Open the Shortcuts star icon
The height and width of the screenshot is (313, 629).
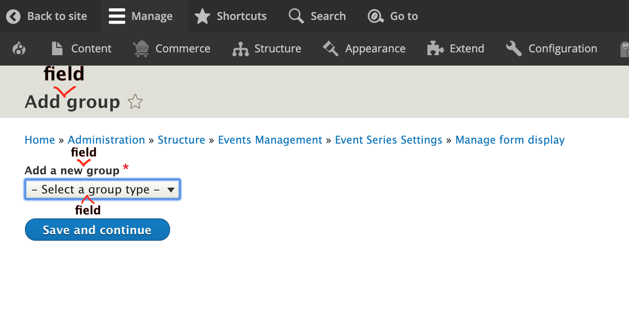[202, 17]
